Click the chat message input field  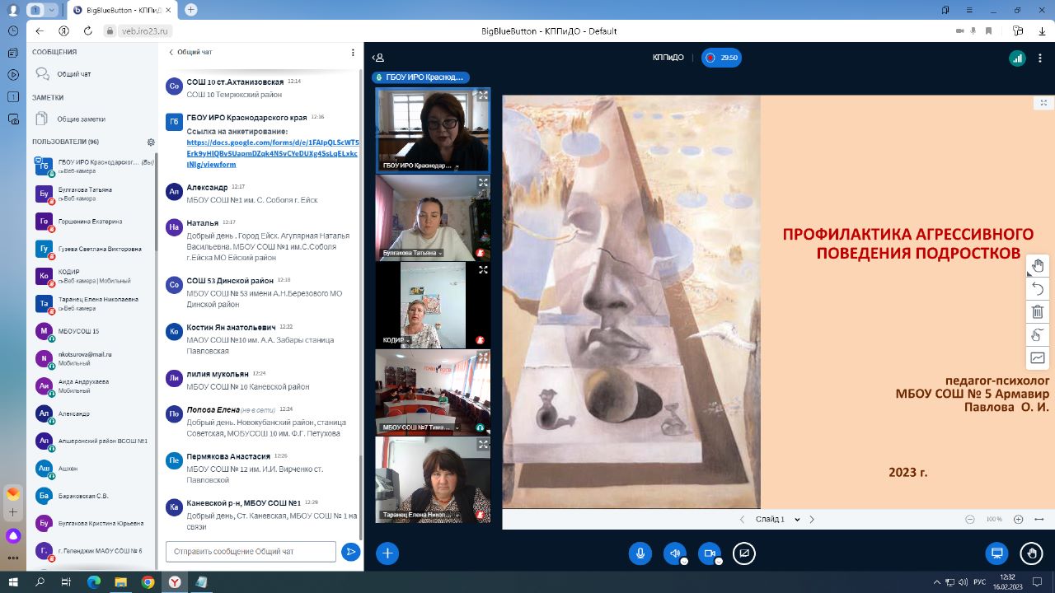[x=251, y=552]
